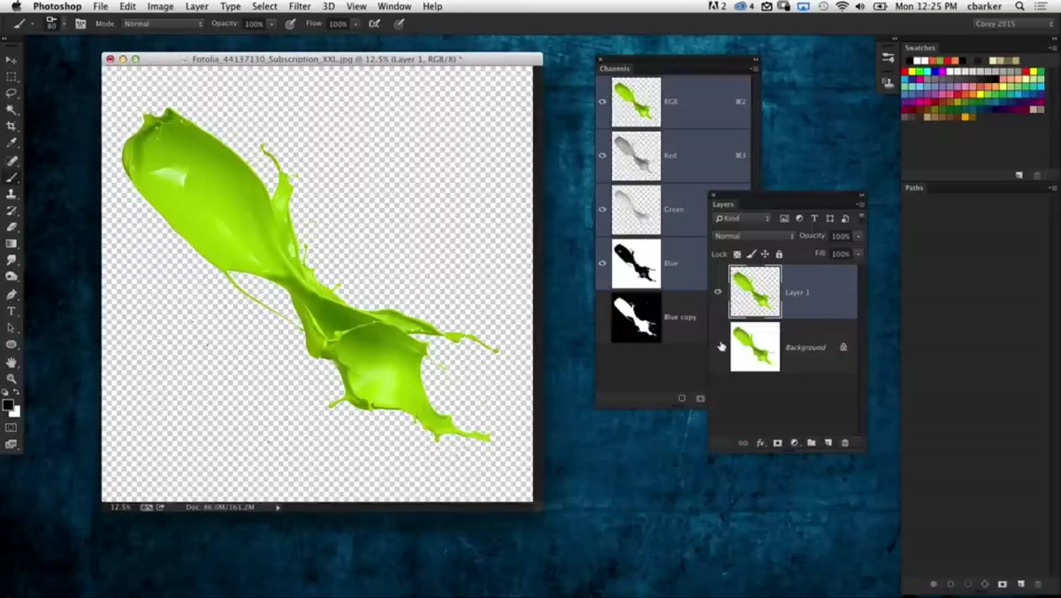Screen dimensions: 1061x598
Task: Toggle Green channel visibility eye
Action: tap(602, 210)
